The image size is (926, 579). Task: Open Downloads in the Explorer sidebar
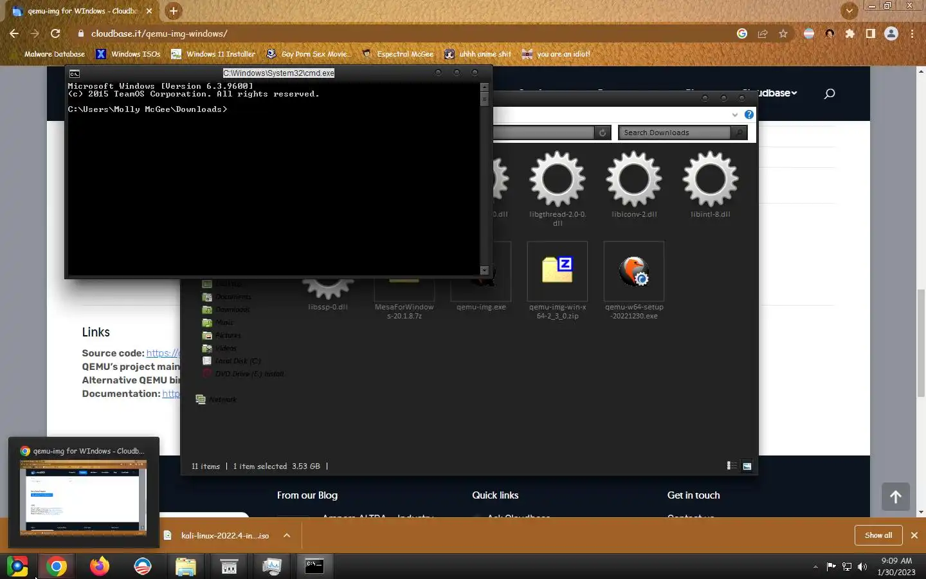point(226,309)
